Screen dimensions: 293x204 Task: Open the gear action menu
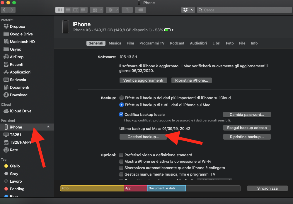pyautogui.click(x=113, y=10)
